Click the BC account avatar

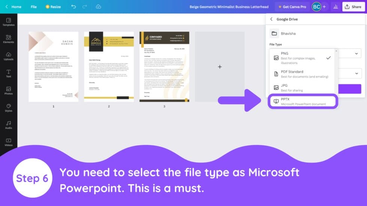click(x=316, y=7)
